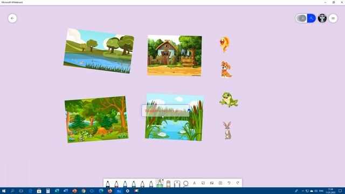Screen dimensions: 345x194
Task: Insert an image from the toolbar
Action: (x=212, y=183)
